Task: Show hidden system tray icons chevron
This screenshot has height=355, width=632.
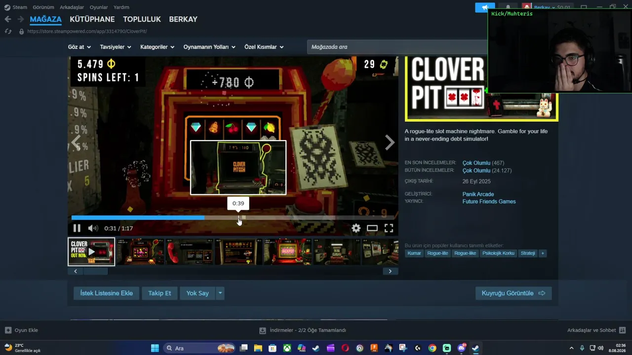Action: (571, 348)
